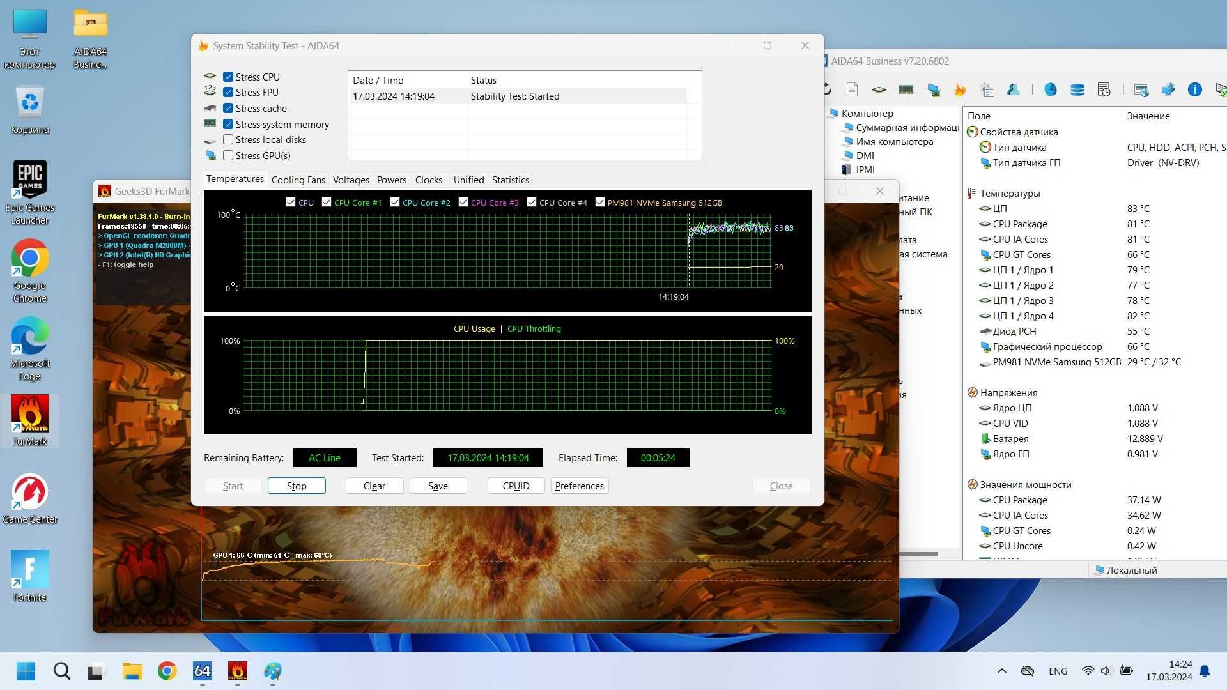Screen dimensions: 1227x690
Task: Click the Clear button
Action: point(374,486)
